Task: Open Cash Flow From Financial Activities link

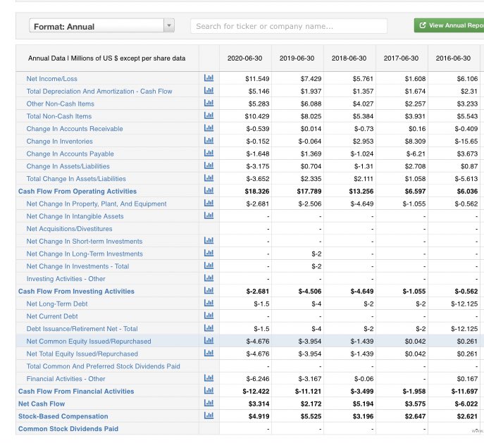Action: (x=76, y=391)
